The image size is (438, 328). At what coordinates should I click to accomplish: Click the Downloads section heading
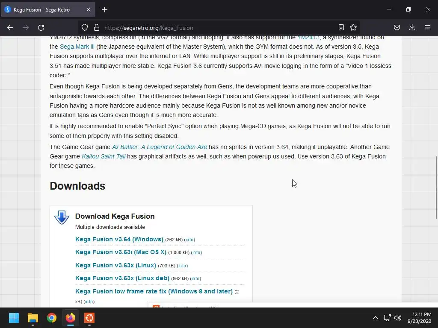coord(77,186)
